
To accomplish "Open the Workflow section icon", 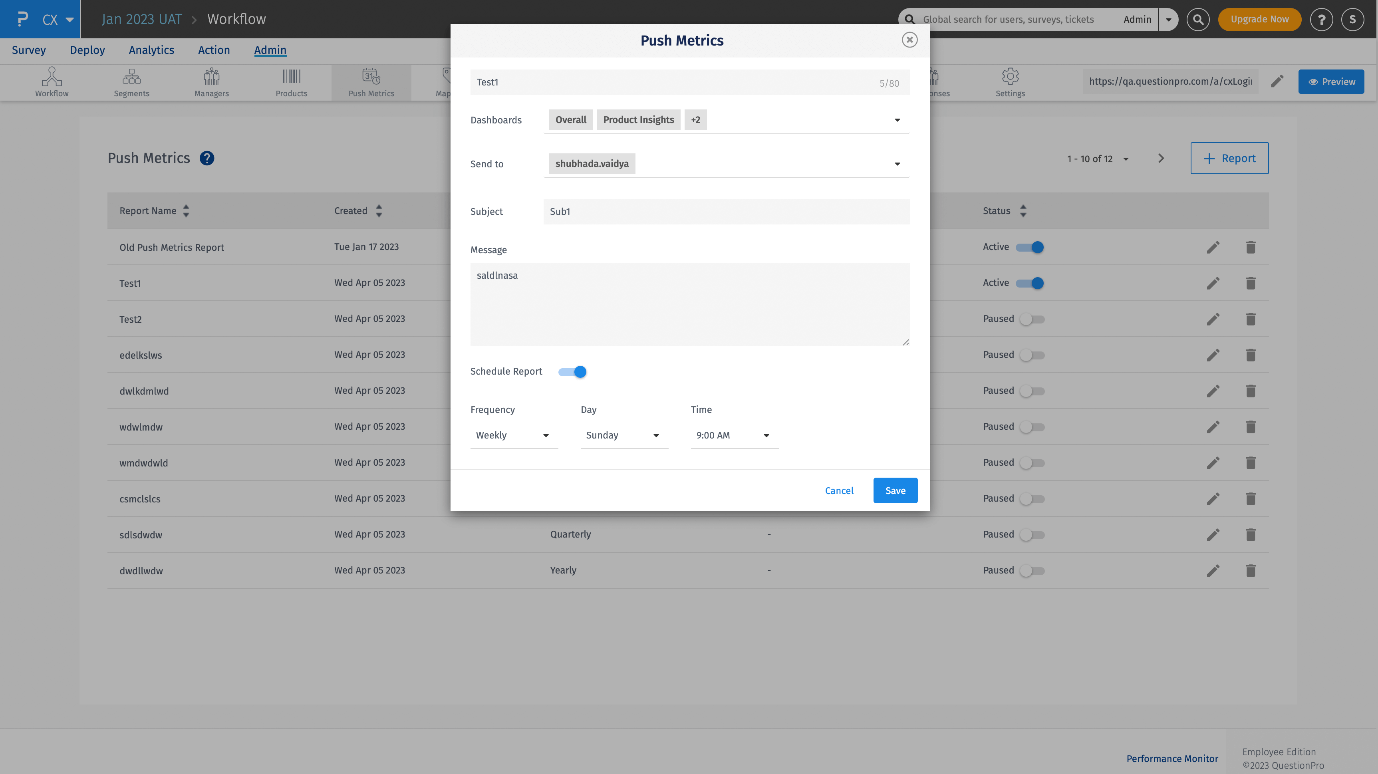I will tap(52, 81).
